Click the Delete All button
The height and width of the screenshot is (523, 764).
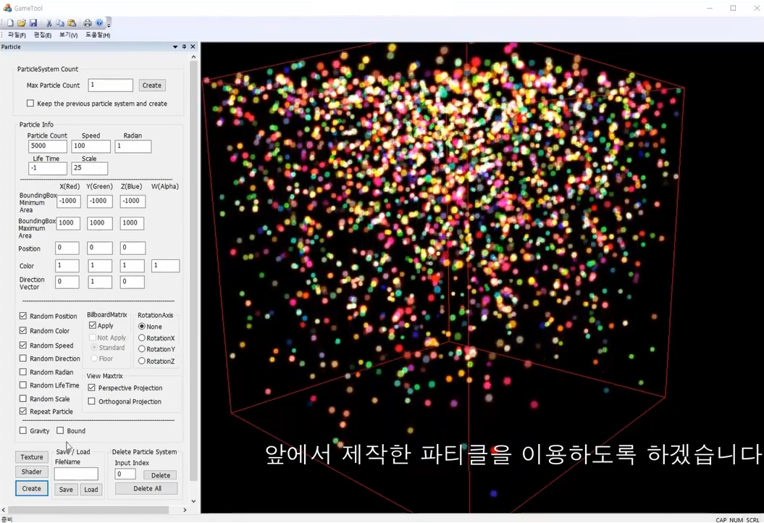[146, 489]
